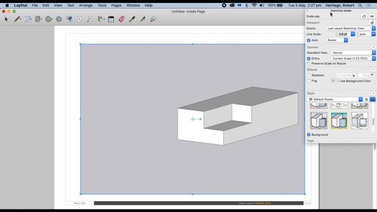The image size is (377, 212).
Task: Activate the Offset tool
Action: pyautogui.click(x=70, y=19)
